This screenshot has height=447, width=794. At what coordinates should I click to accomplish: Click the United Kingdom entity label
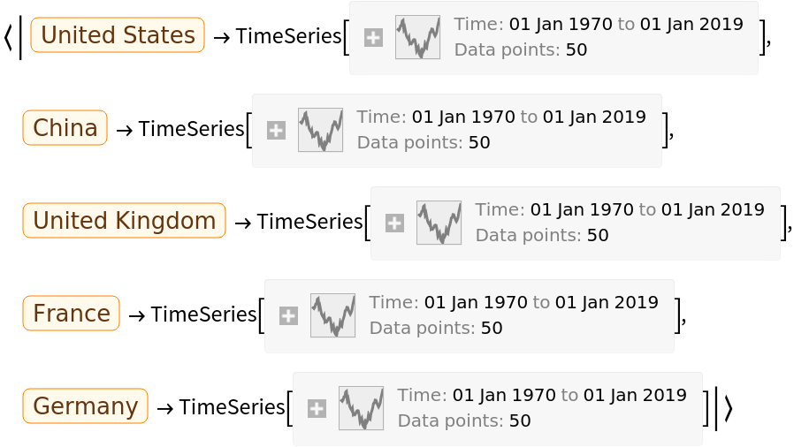124,221
